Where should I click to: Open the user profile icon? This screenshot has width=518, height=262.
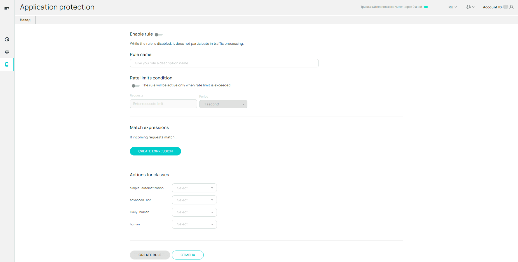tap(512, 7)
